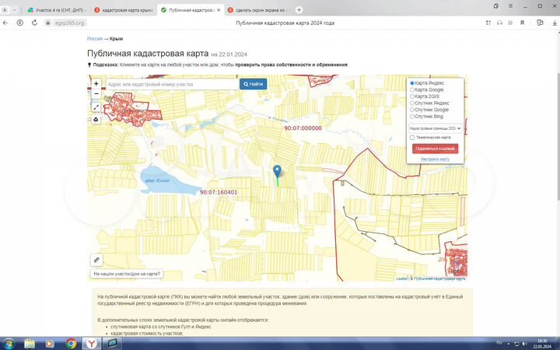Select Карта Google radio option
The height and width of the screenshot is (350, 560).
coord(412,89)
